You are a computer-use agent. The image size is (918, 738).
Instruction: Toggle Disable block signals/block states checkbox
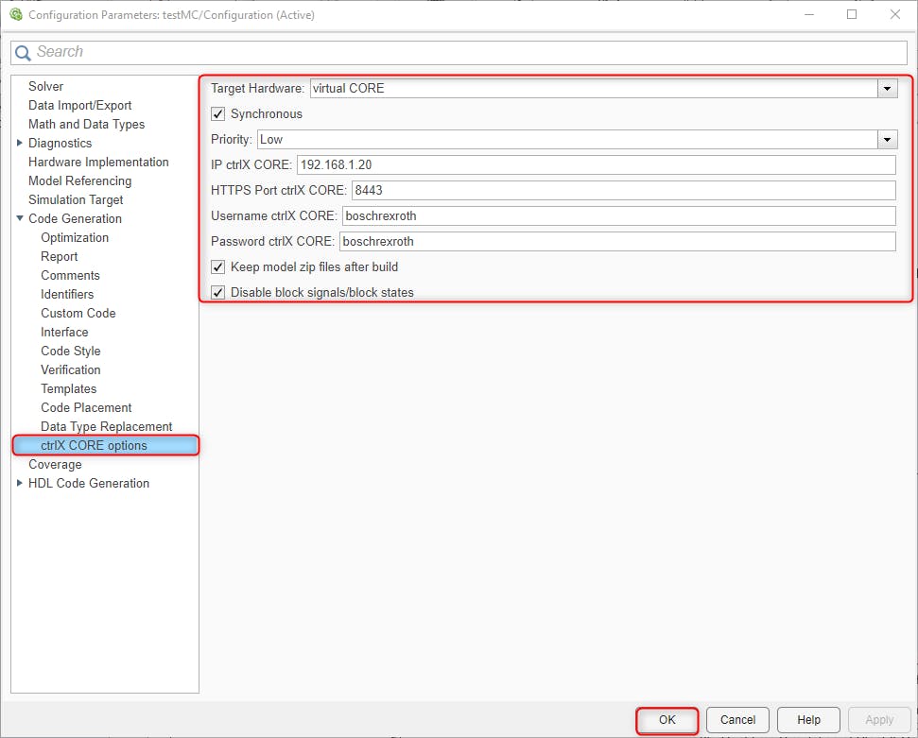217,292
